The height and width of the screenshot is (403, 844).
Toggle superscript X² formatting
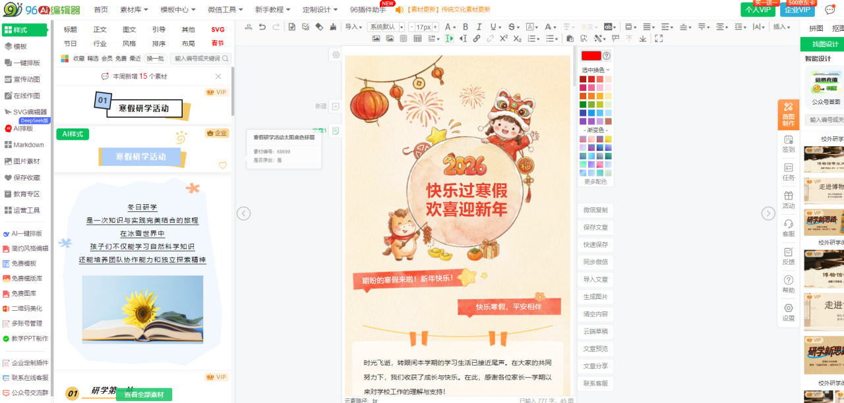pos(504,39)
